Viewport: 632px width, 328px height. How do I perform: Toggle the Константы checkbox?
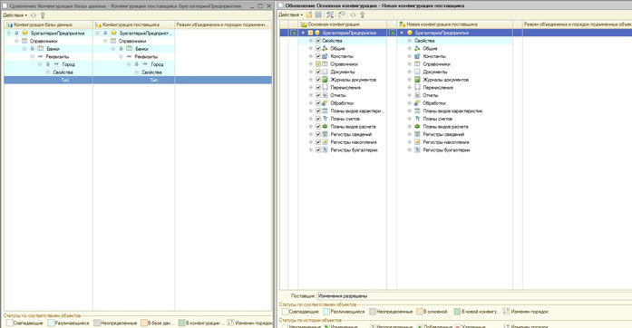click(x=318, y=56)
